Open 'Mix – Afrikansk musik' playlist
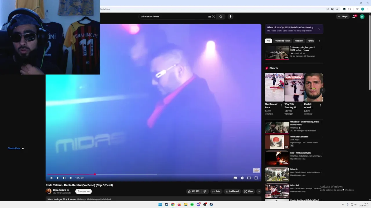371x208 pixels. coord(277,158)
